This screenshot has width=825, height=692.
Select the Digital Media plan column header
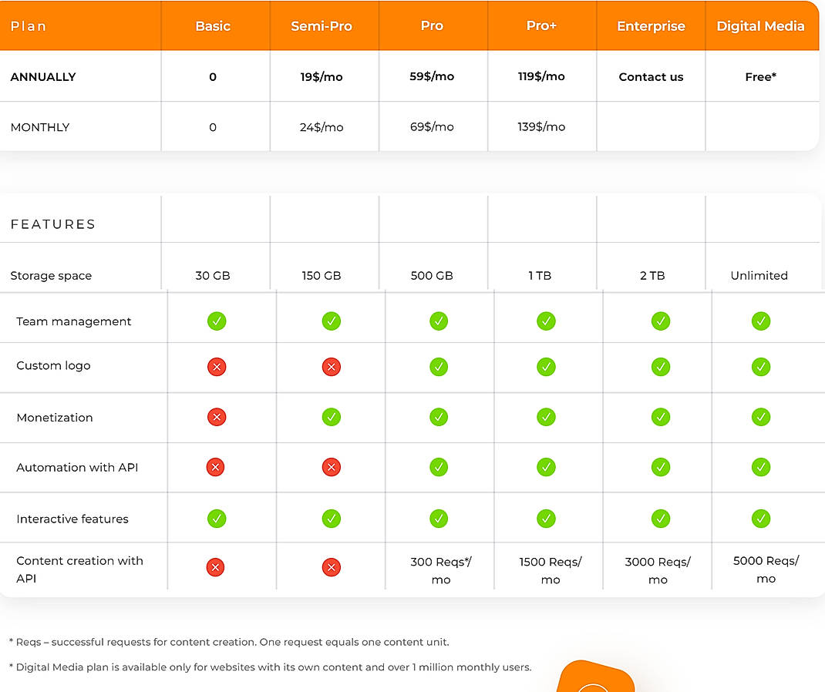point(761,25)
